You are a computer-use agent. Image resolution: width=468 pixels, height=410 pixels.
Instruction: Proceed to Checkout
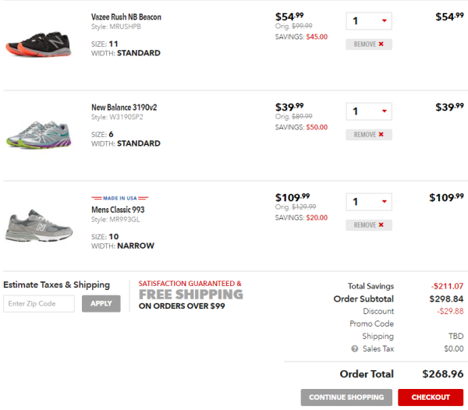(x=431, y=398)
